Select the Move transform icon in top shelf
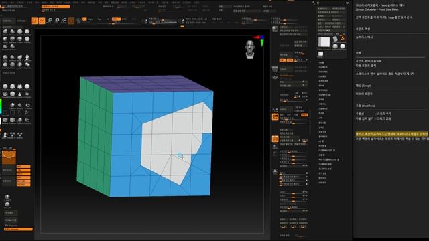 coord(49,21)
